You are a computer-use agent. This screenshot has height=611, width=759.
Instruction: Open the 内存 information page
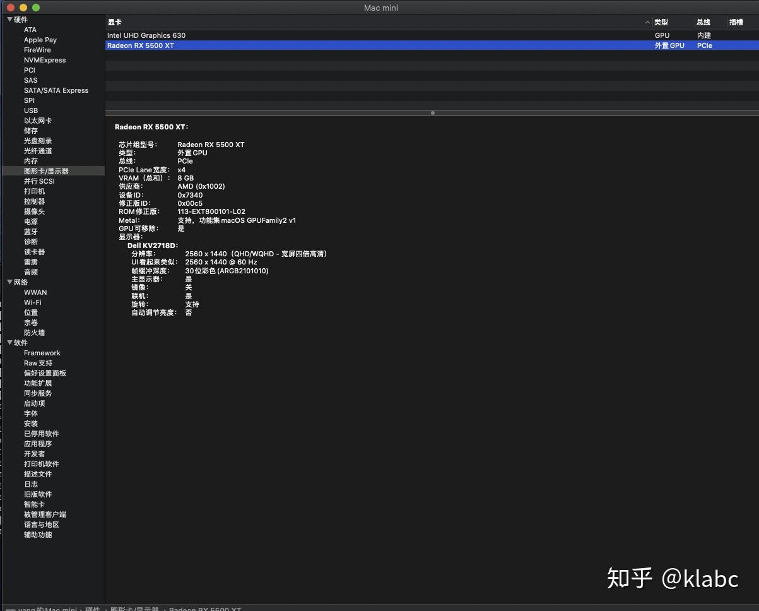(30, 161)
